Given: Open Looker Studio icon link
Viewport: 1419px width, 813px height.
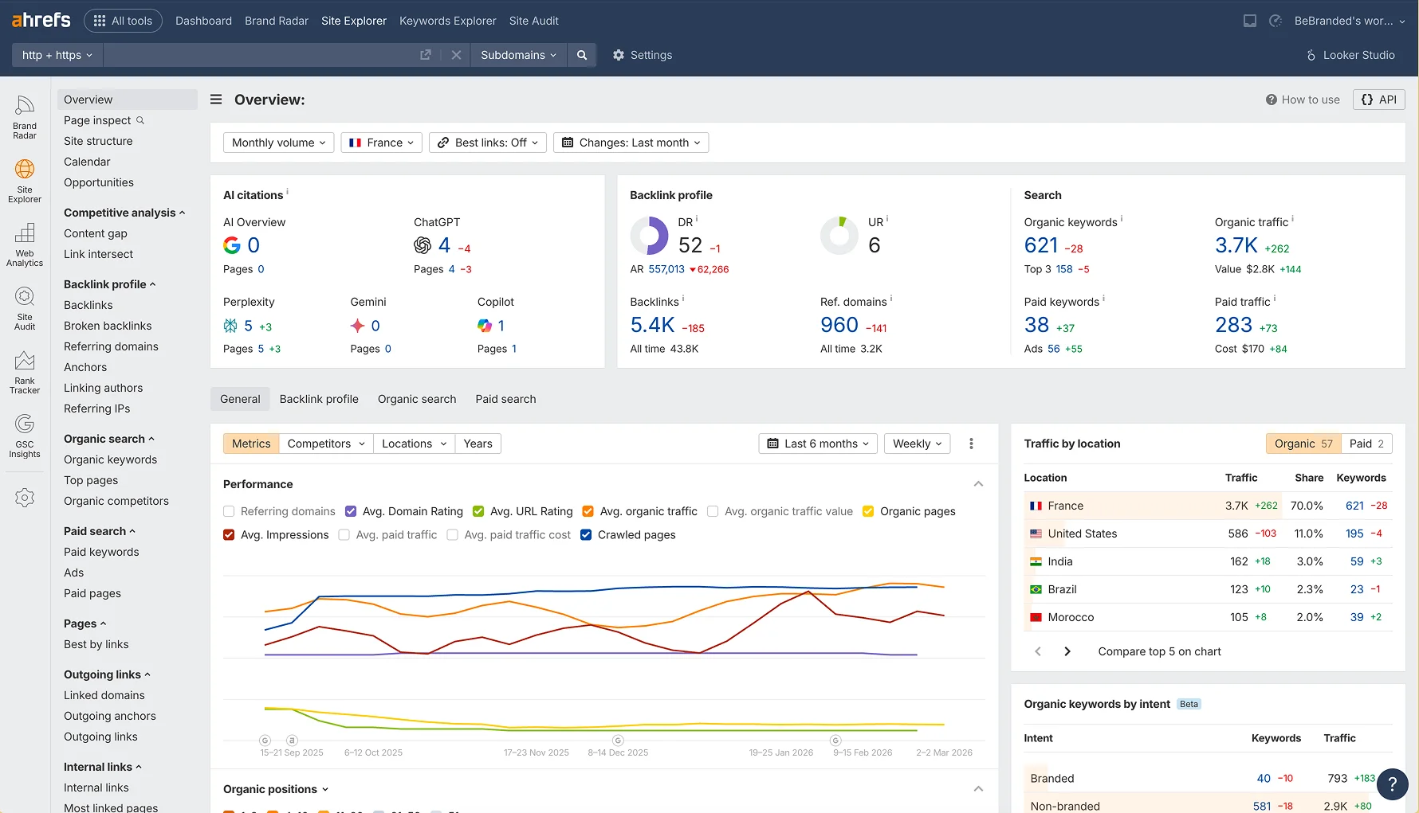Looking at the screenshot, I should coord(1311,55).
